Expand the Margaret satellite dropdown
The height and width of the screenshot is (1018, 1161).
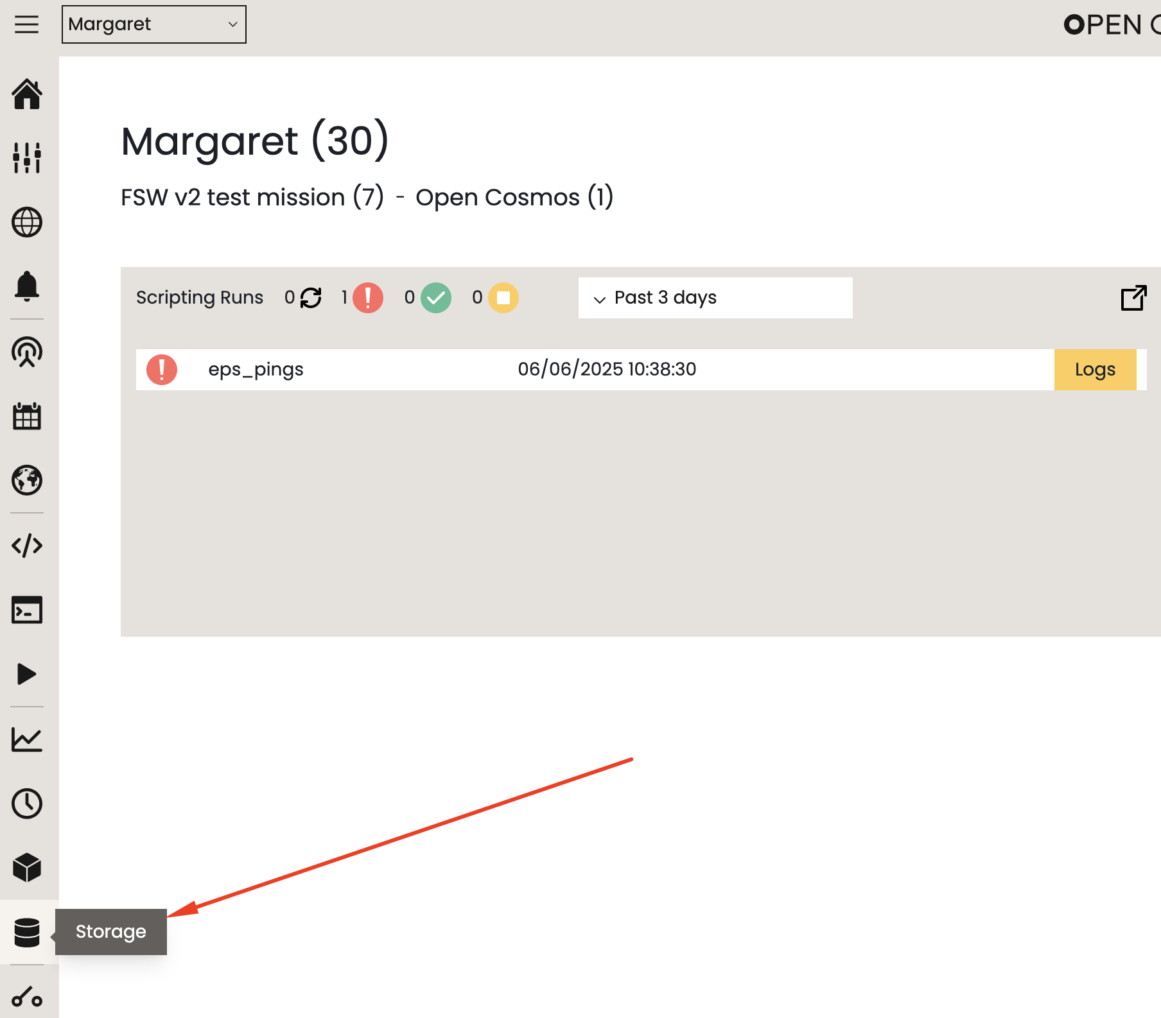pyautogui.click(x=153, y=24)
